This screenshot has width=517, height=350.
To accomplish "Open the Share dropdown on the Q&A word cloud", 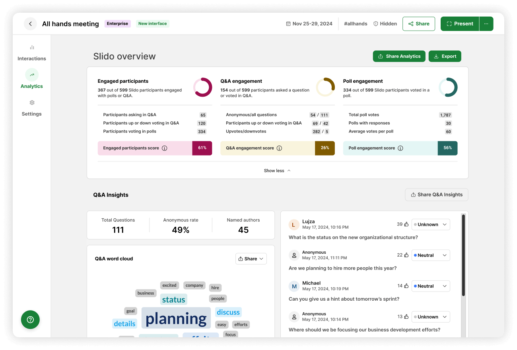I will click(x=251, y=259).
